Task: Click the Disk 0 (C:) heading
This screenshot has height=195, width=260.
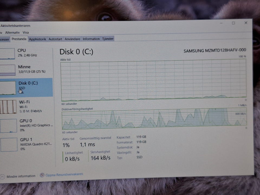Action: 76,52
